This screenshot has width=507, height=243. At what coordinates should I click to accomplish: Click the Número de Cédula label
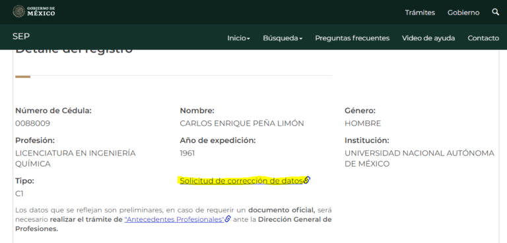[x=53, y=111]
